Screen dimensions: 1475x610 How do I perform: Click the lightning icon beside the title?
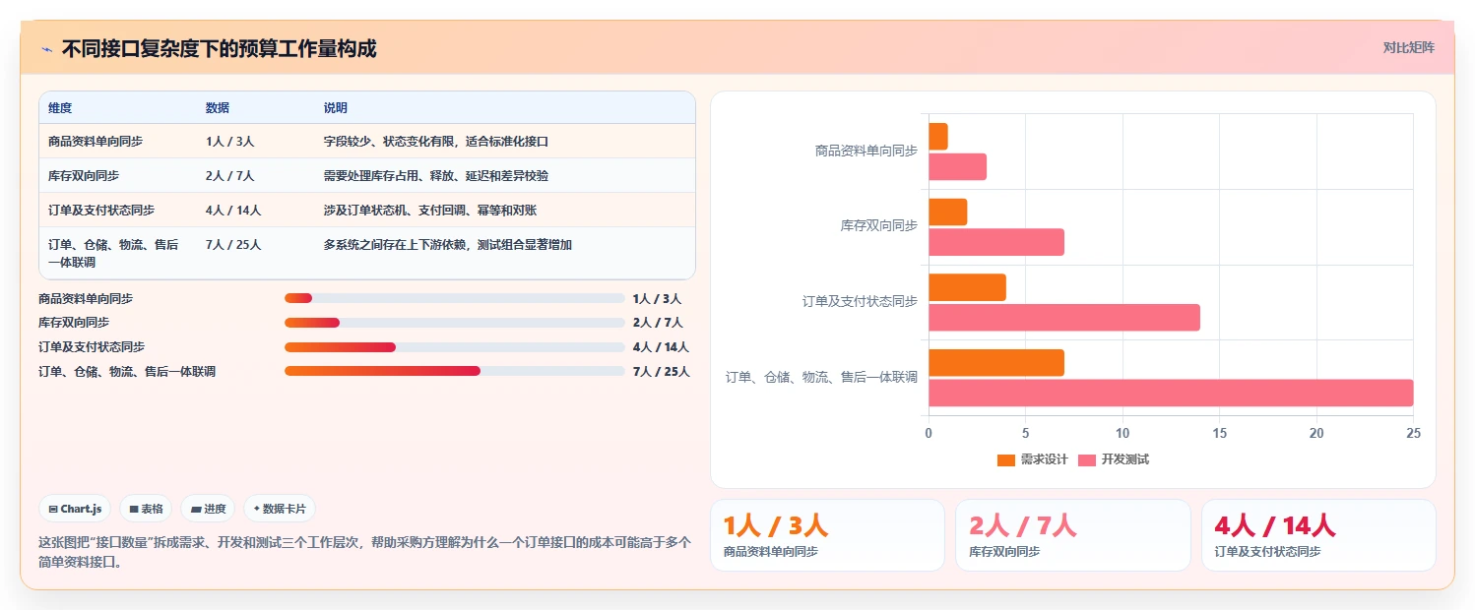tap(46, 49)
